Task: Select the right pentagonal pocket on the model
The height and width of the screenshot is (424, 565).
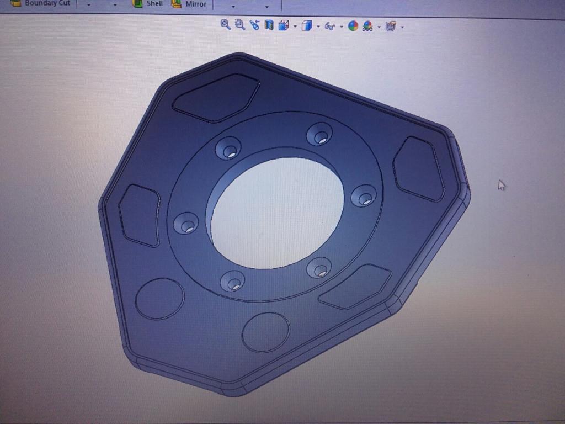Action: click(x=419, y=168)
